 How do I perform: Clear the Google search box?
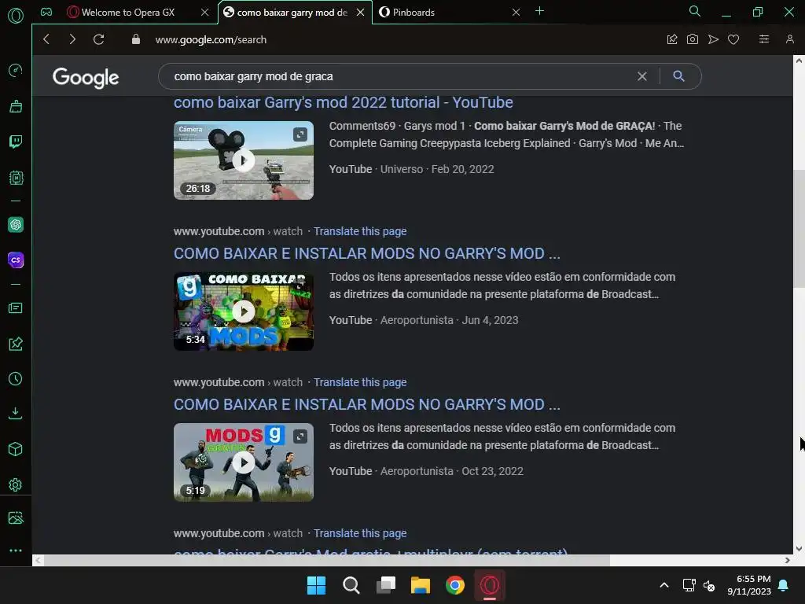tap(641, 76)
